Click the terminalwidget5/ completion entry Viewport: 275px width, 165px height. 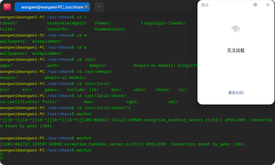[67, 23]
